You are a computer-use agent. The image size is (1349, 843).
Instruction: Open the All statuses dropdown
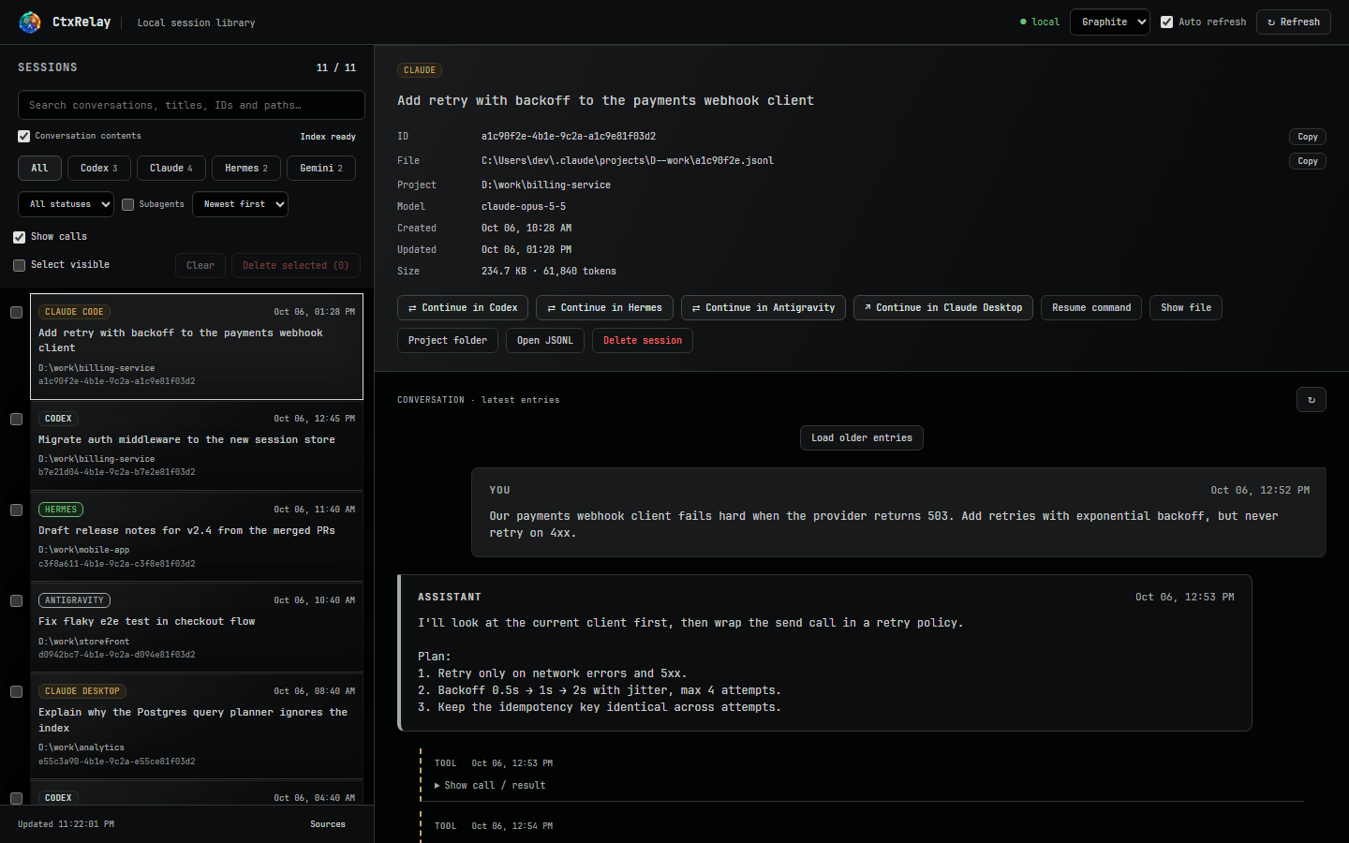pyautogui.click(x=66, y=204)
